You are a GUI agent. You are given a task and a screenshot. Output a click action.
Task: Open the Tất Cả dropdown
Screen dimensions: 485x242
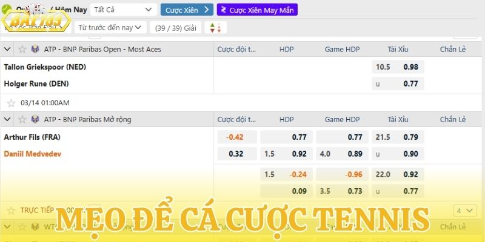point(124,10)
